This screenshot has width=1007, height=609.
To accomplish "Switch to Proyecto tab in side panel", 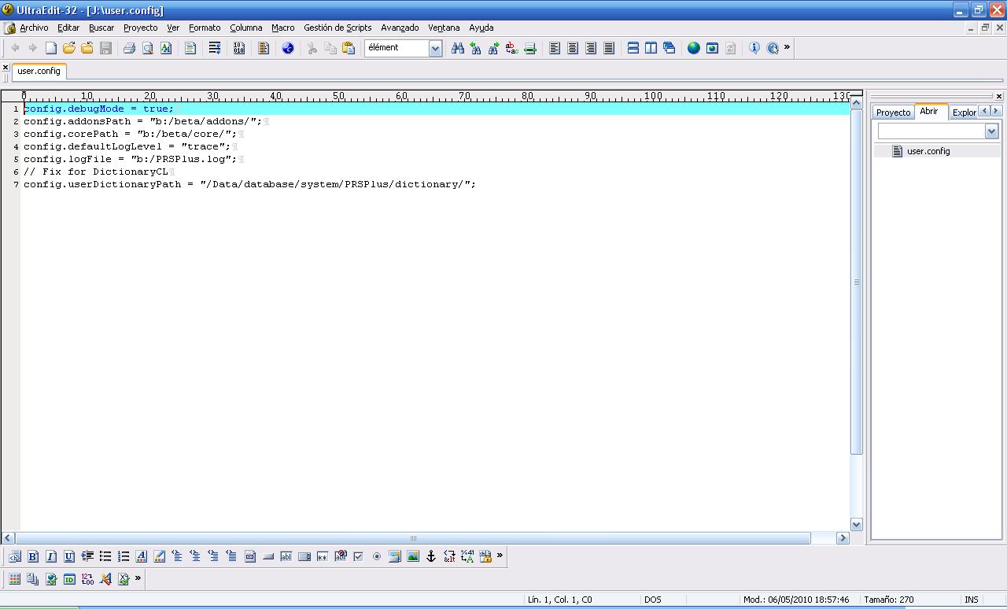I will 893,113.
